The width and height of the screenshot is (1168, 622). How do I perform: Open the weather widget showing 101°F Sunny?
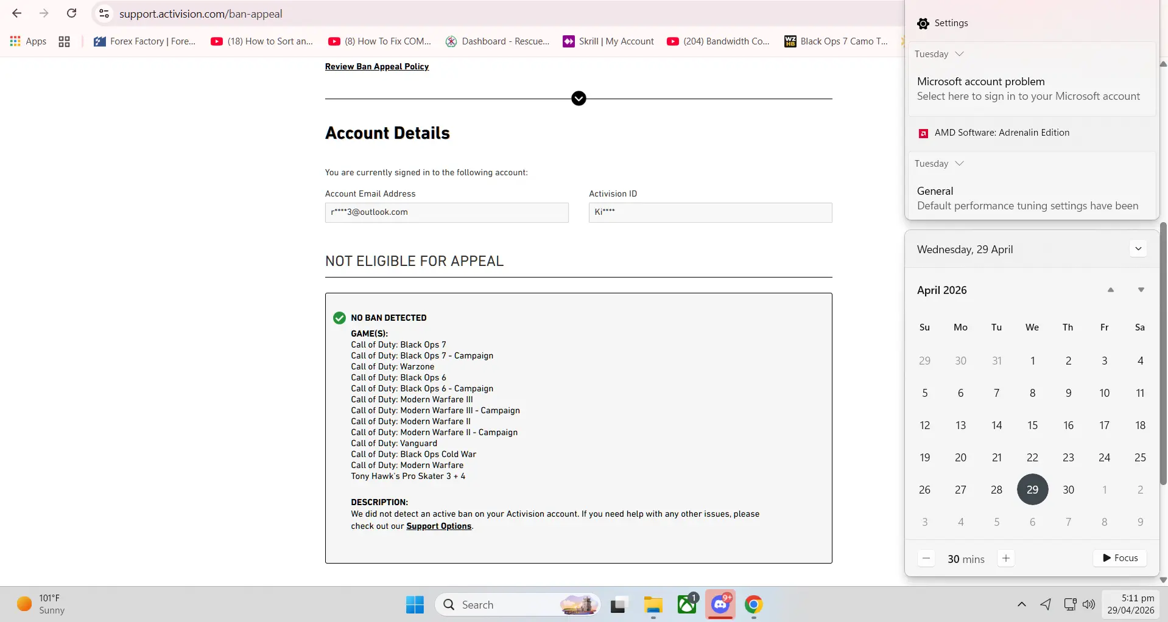coord(41,604)
